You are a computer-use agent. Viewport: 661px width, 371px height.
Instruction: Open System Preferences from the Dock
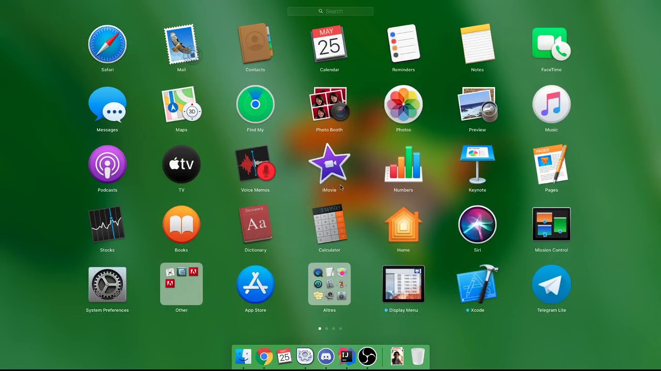coord(305,357)
